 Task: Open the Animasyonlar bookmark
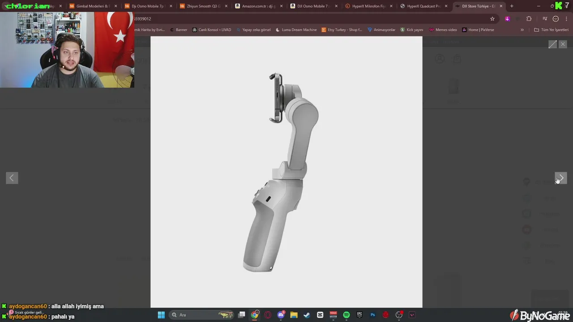[x=381, y=30]
